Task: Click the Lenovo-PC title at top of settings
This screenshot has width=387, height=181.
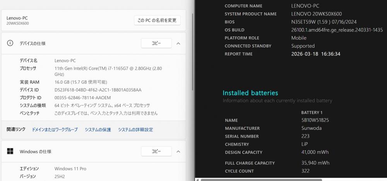Action: point(17,18)
